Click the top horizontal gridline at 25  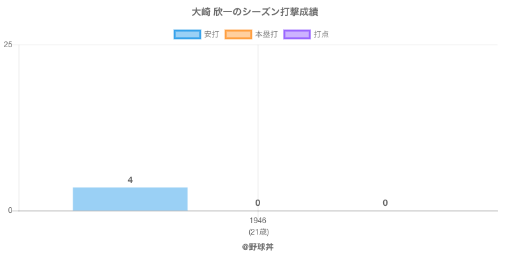pos(382,45)
